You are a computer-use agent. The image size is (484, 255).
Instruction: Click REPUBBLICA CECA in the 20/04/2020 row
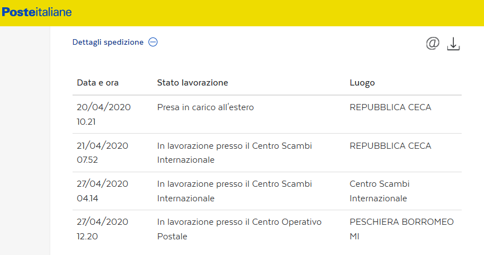click(390, 107)
